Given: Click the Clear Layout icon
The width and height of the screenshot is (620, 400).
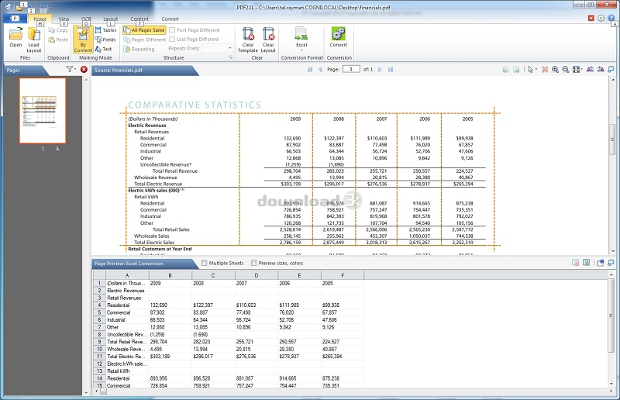Looking at the screenshot, I should 268,34.
